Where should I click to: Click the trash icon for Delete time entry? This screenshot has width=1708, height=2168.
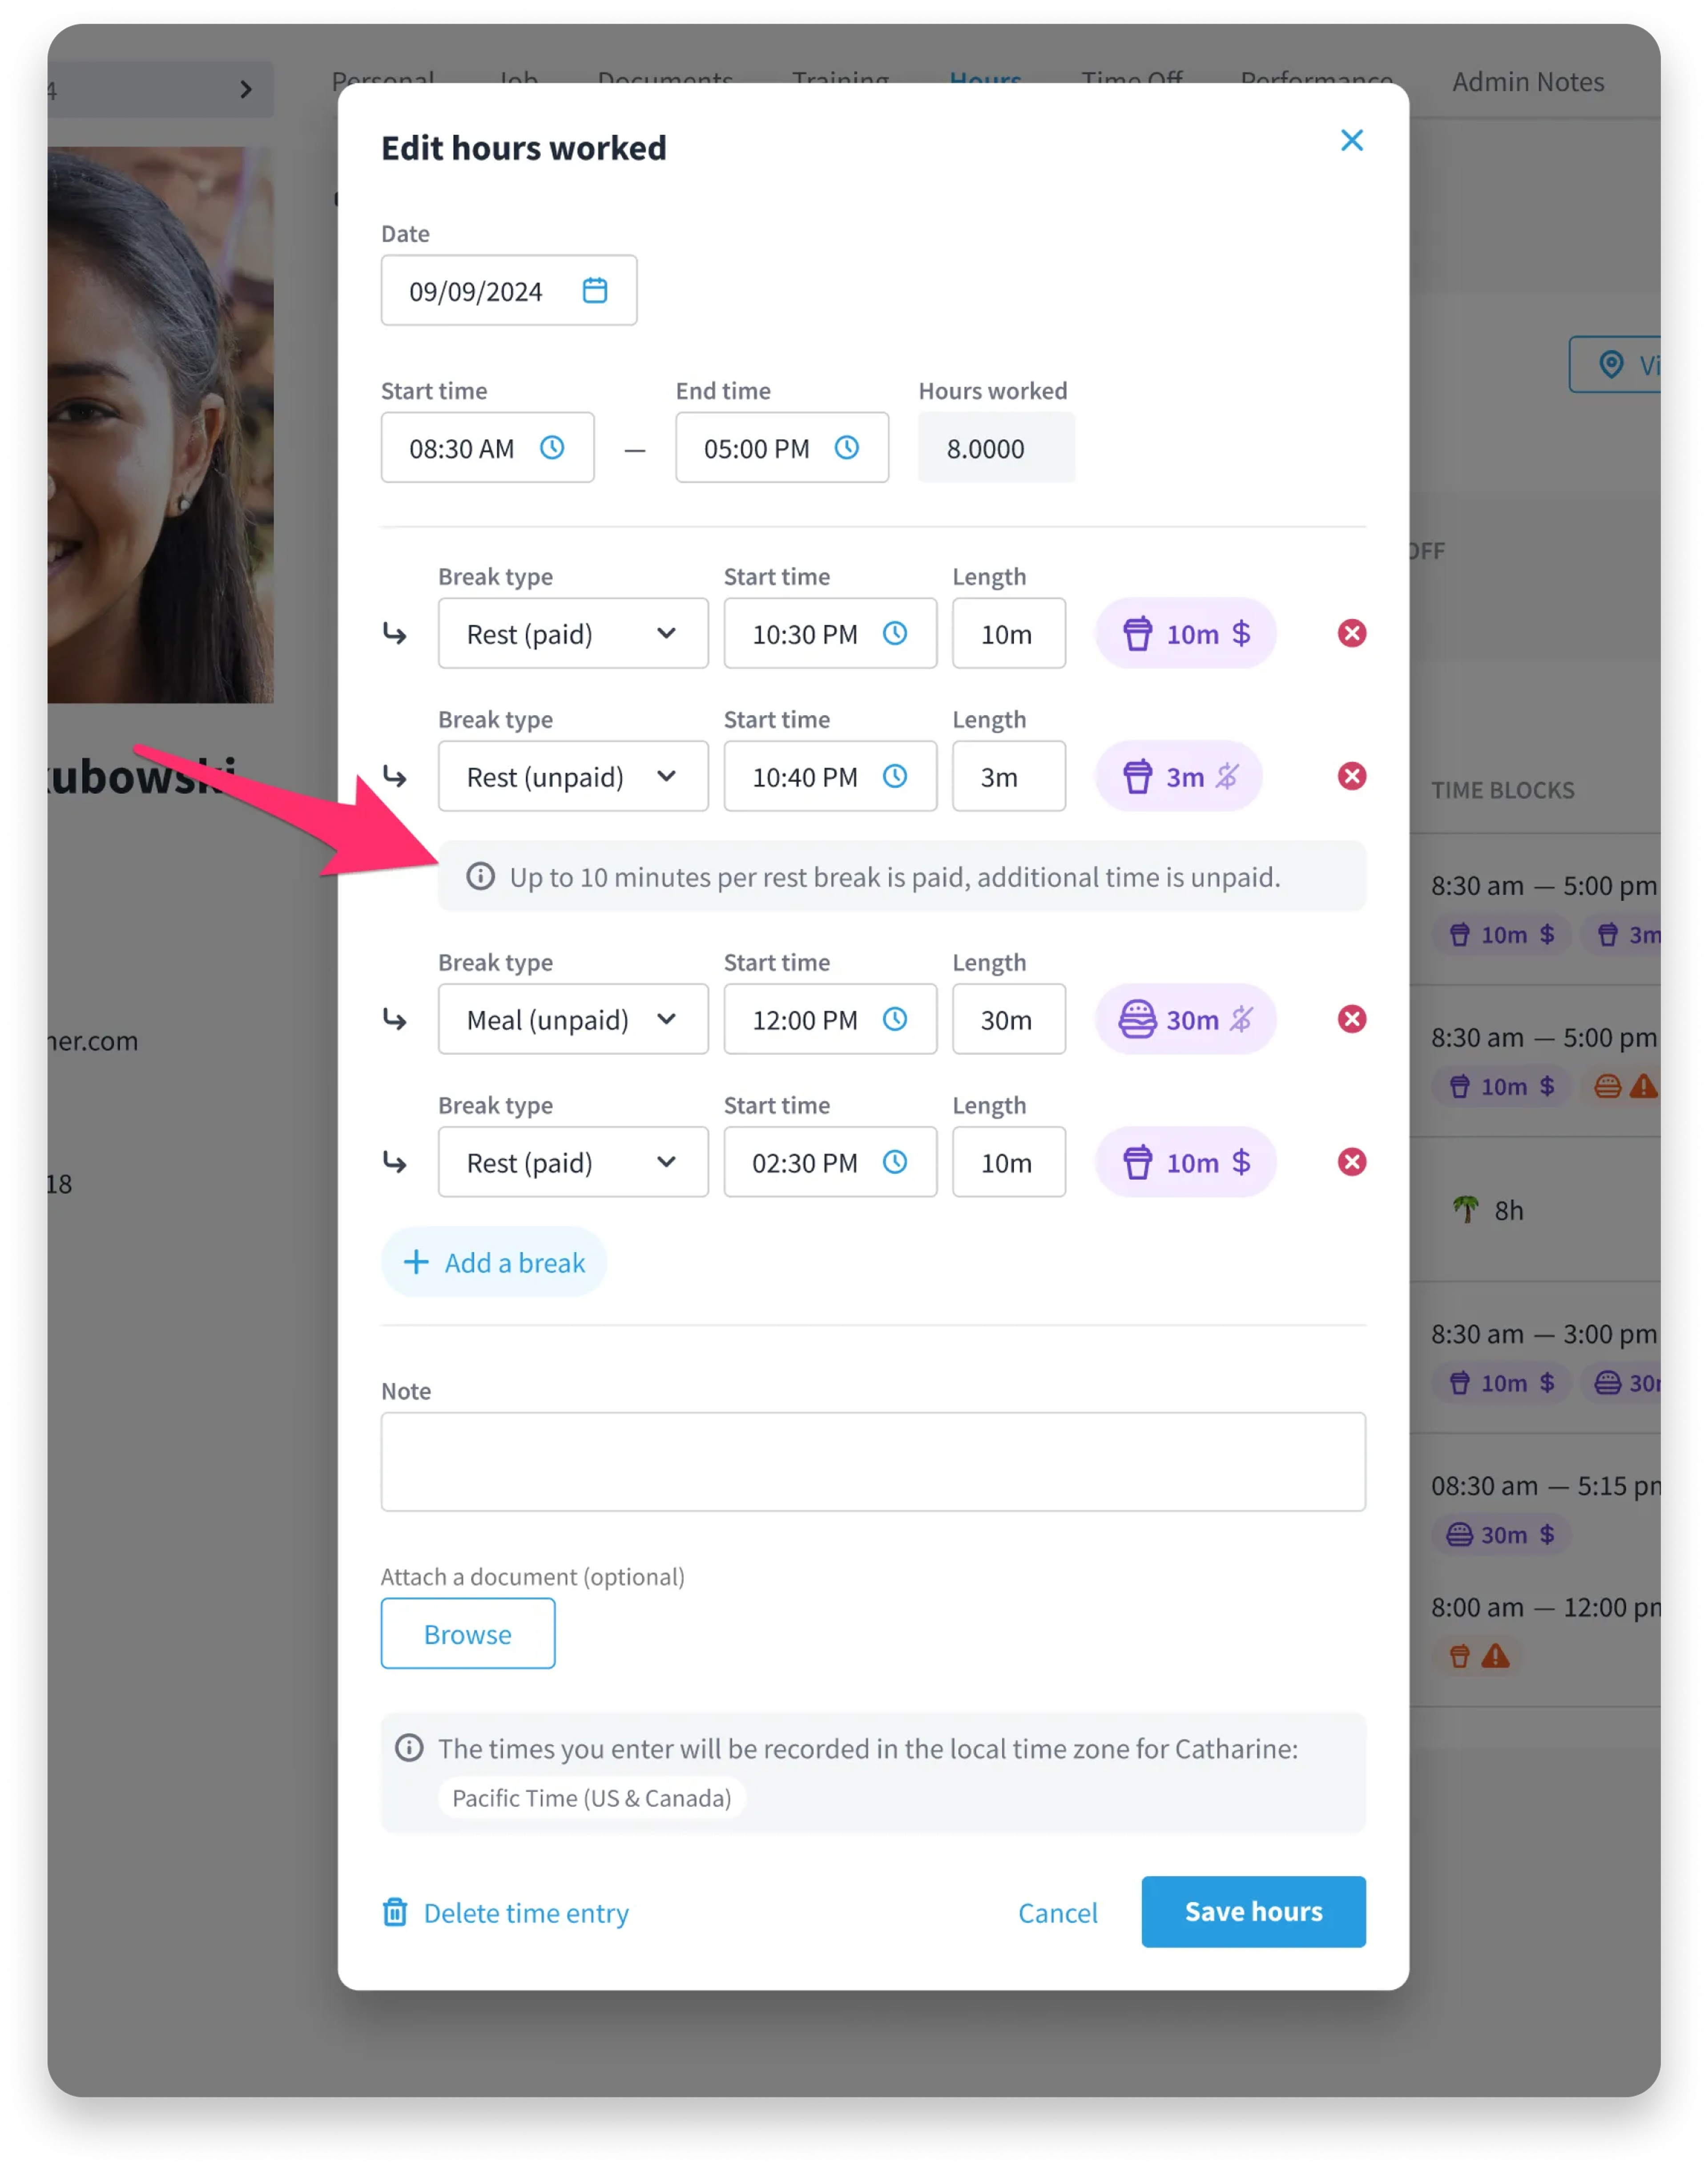coord(395,1912)
